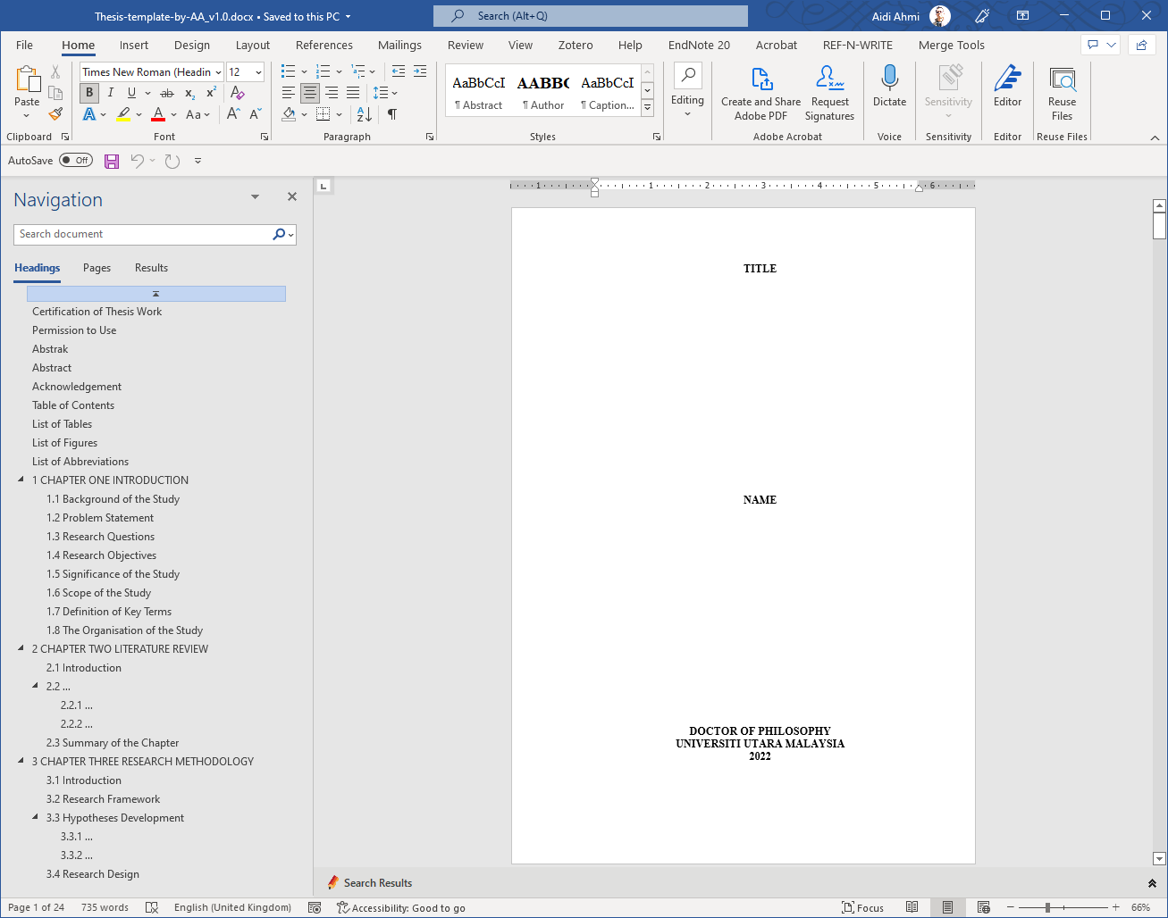Undo the last action
Image resolution: width=1168 pixels, height=918 pixels.
137,161
